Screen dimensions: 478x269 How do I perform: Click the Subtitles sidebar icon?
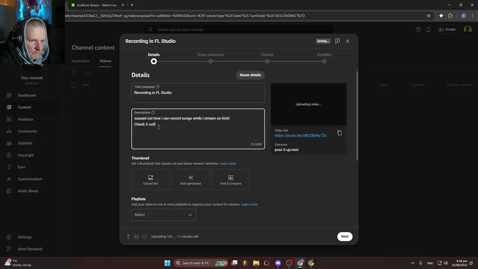click(9, 143)
